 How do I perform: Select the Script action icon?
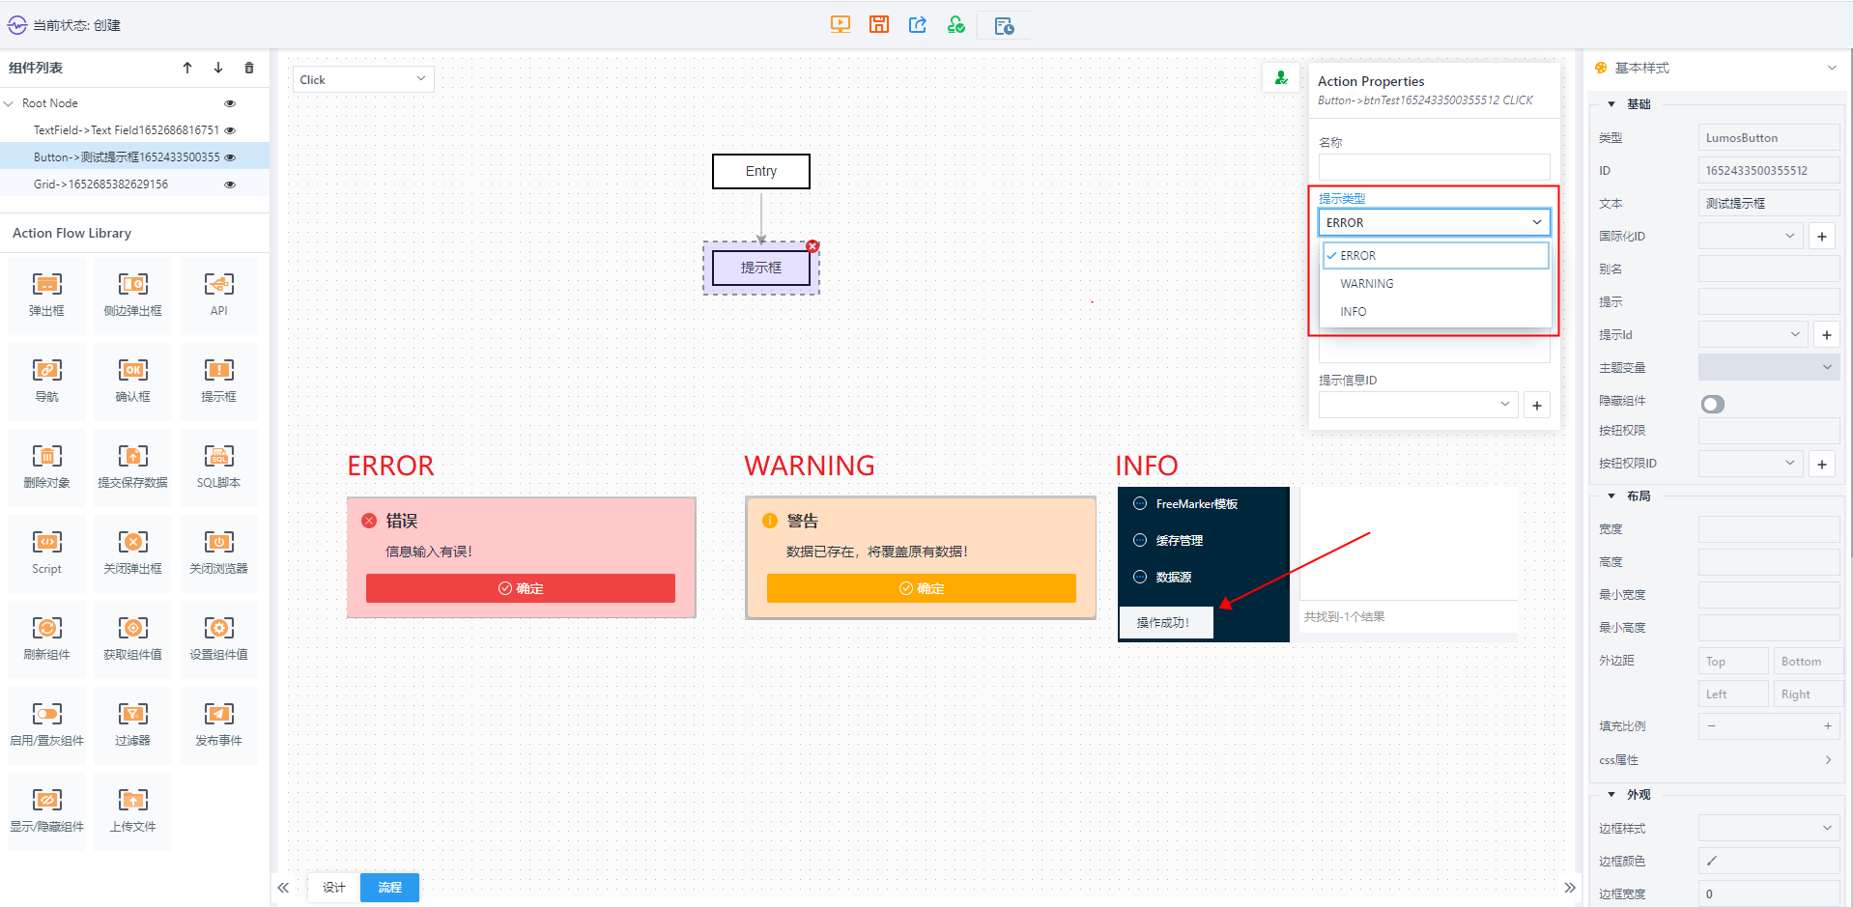tap(46, 542)
